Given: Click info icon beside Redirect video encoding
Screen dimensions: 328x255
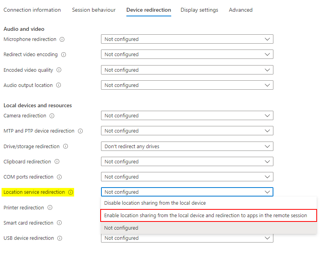Looking at the screenshot, I should click(x=64, y=55).
